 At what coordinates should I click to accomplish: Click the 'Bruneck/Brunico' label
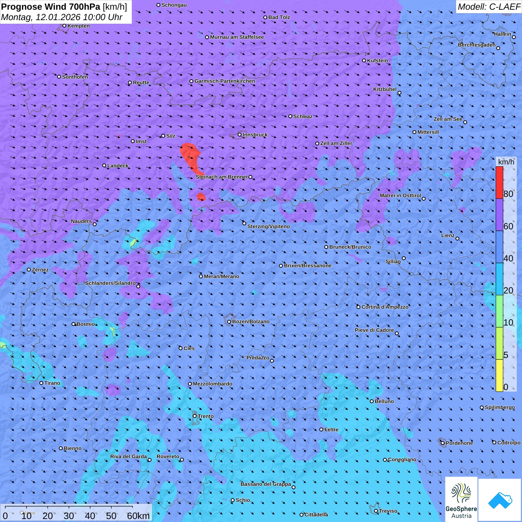(x=350, y=247)
